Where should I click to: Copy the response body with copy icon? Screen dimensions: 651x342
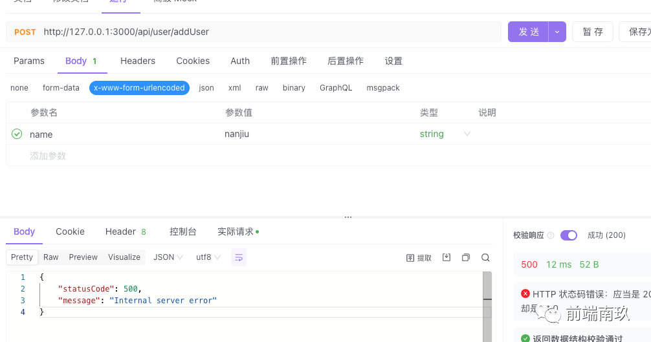coord(465,257)
